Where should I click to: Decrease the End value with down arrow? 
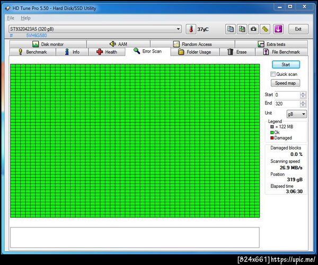pyautogui.click(x=303, y=105)
